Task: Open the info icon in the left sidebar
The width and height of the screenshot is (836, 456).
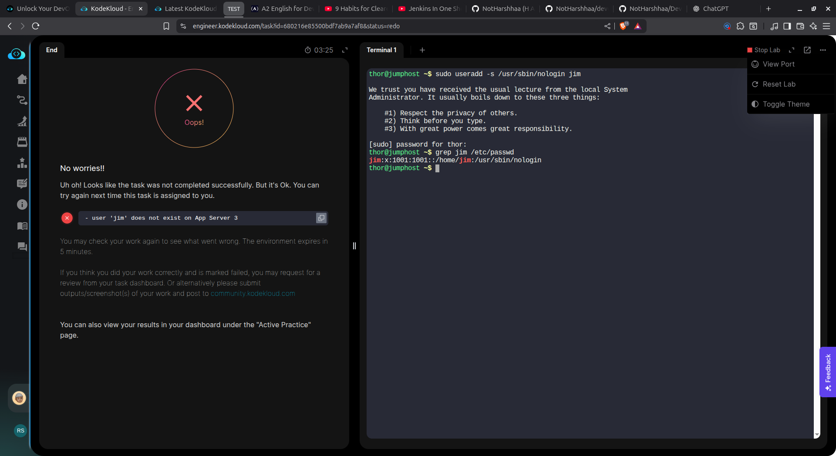Action: [x=22, y=205]
